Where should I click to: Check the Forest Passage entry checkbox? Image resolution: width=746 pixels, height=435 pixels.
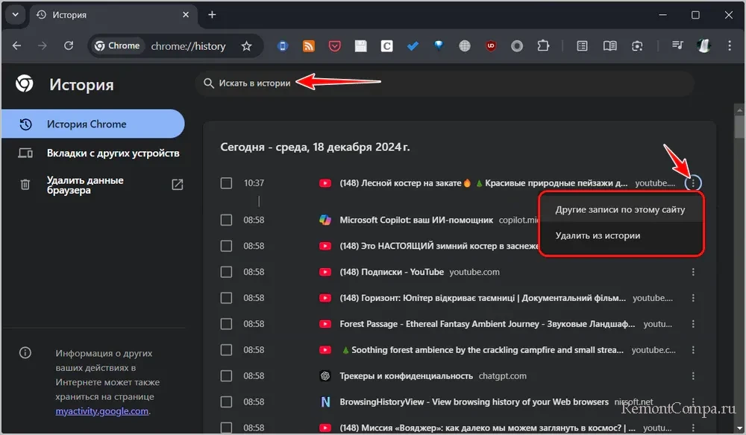click(x=226, y=324)
